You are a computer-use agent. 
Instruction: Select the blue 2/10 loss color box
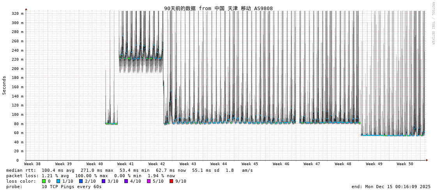point(81,181)
